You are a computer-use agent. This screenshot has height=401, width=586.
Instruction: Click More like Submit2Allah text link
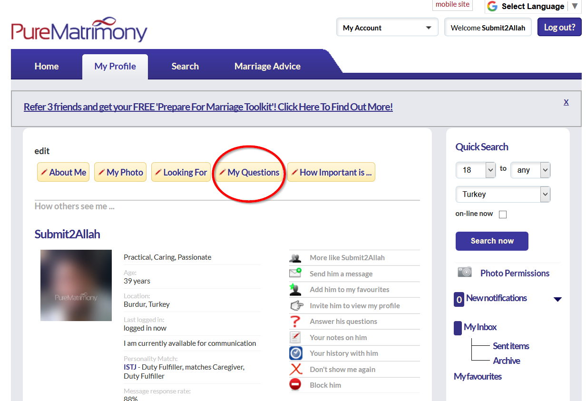[347, 258]
